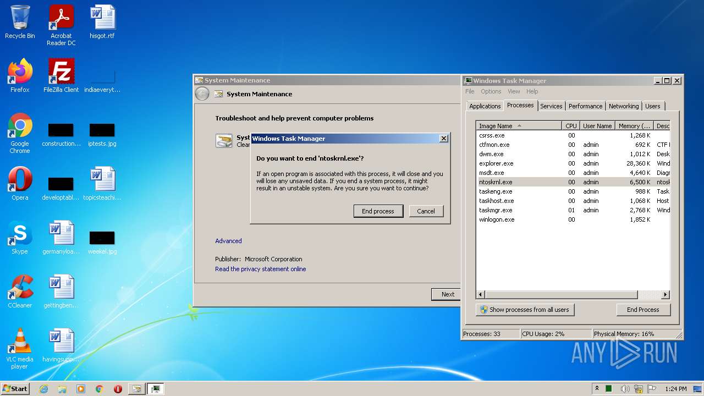Open the View menu in Task Manager
Viewport: 704px width, 396px height.
click(514, 91)
